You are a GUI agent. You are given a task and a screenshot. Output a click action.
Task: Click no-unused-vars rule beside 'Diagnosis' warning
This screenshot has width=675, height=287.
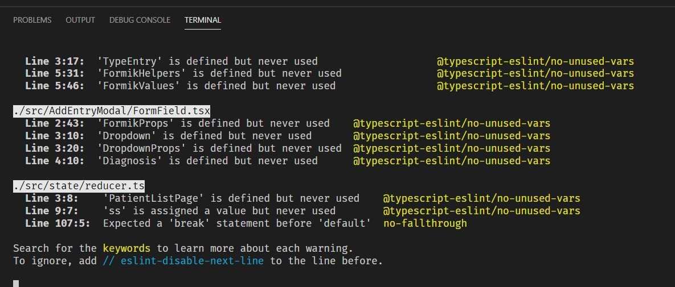pyautogui.click(x=452, y=161)
